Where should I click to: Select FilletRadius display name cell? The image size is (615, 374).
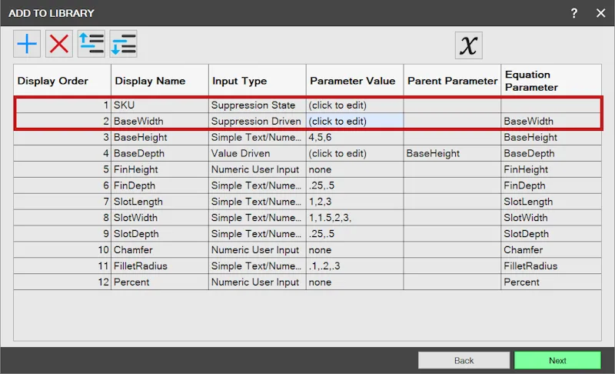(x=160, y=266)
